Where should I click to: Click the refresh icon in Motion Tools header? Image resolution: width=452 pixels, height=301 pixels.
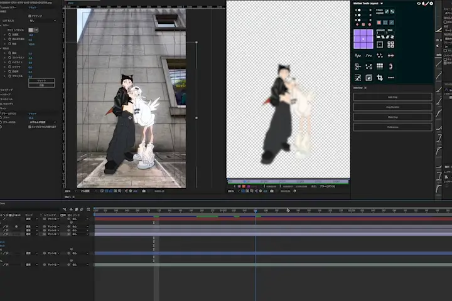click(419, 4)
